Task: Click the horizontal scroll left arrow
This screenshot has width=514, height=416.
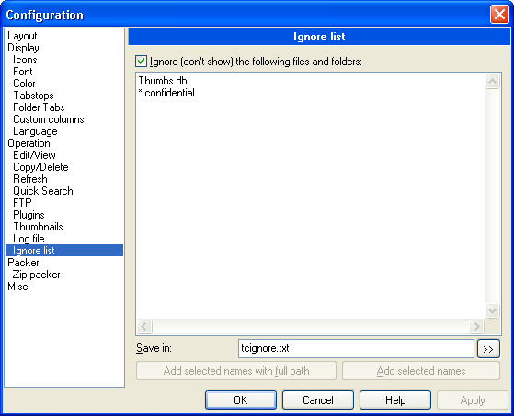Action: coord(144,326)
